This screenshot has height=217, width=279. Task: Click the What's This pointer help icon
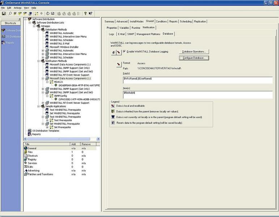point(90,13)
